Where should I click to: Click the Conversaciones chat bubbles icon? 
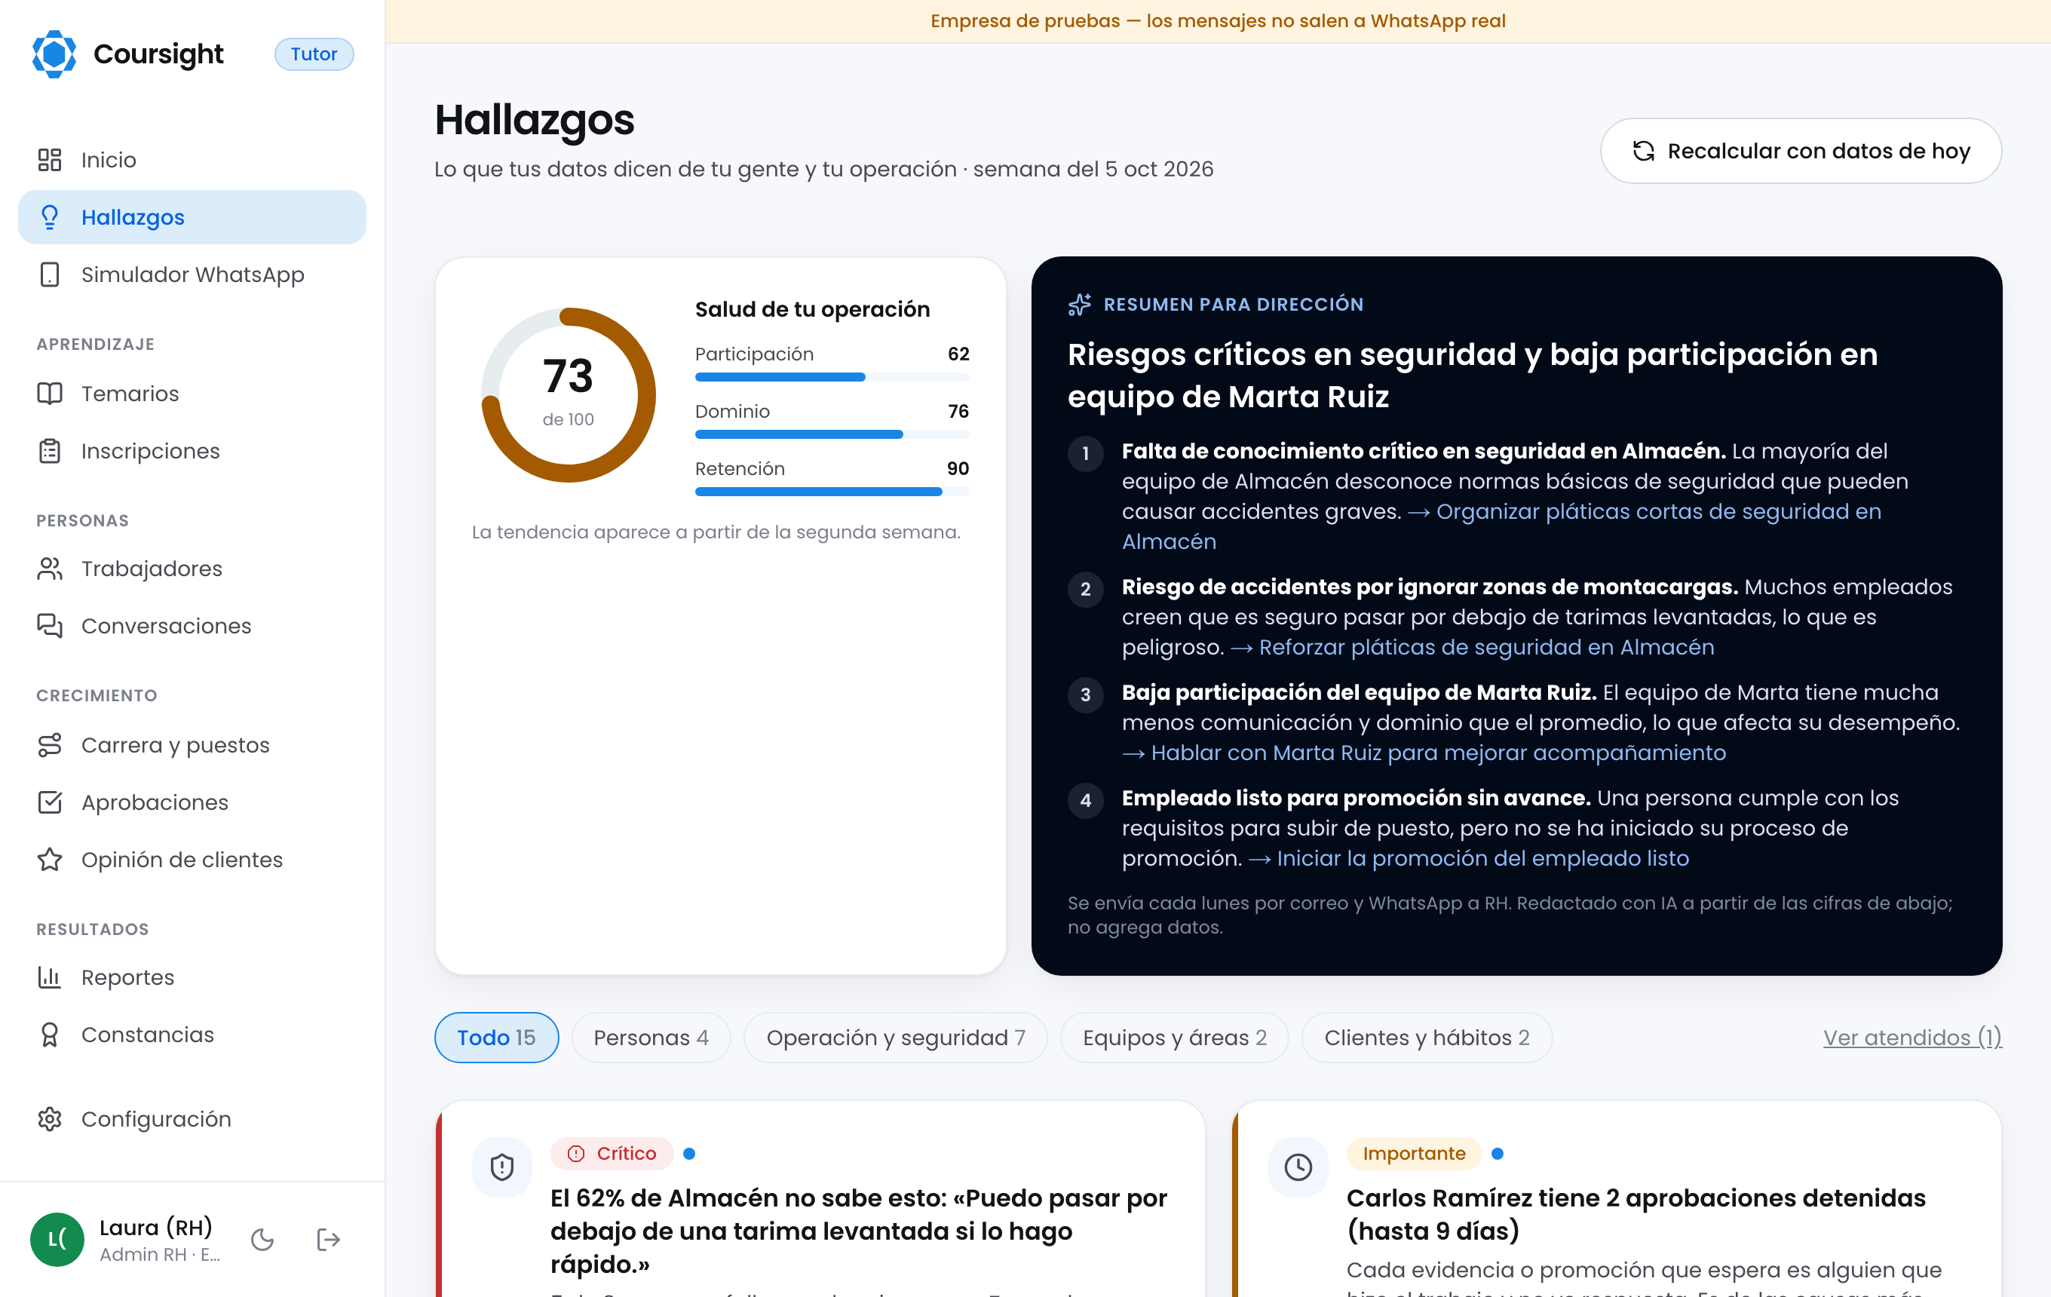click(50, 626)
